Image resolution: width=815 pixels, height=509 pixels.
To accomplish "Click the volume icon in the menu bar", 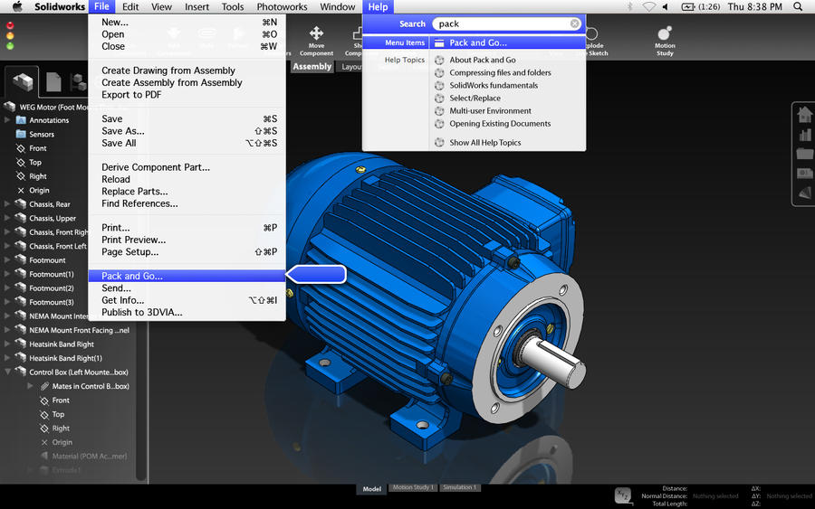I will pos(666,6).
